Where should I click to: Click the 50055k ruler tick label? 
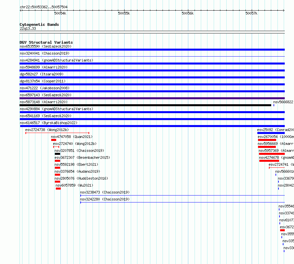pos(124,13)
